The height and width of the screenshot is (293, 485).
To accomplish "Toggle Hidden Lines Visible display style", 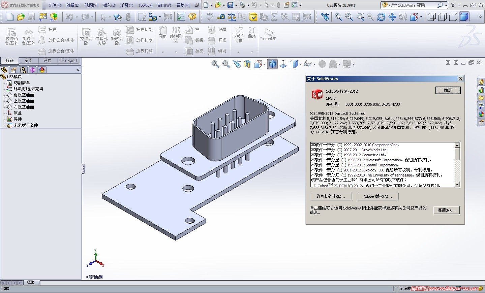I will pyautogui.click(x=442, y=17).
